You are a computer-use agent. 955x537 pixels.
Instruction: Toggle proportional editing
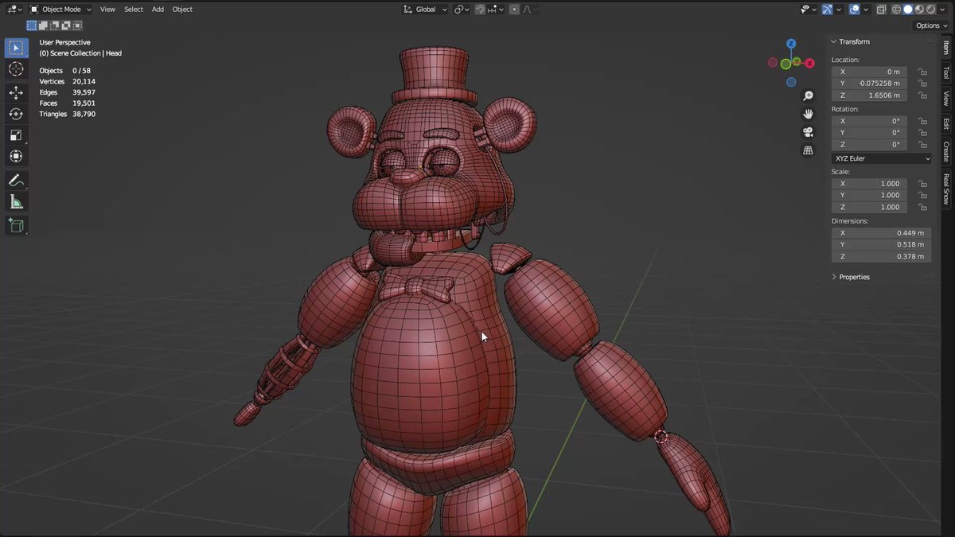[514, 10]
